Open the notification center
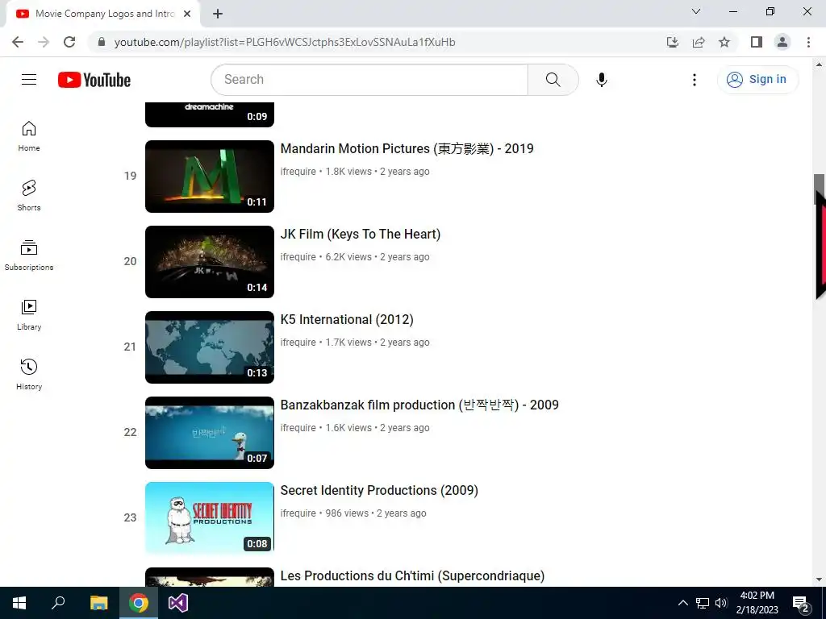 pos(801,603)
